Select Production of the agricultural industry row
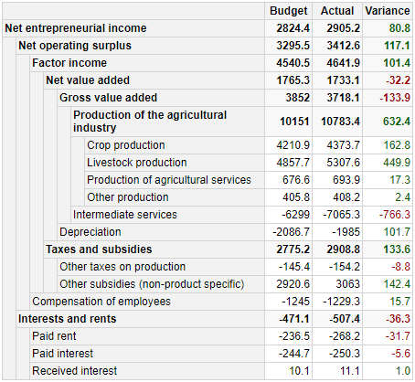This screenshot has height=382, width=415. coord(241,122)
